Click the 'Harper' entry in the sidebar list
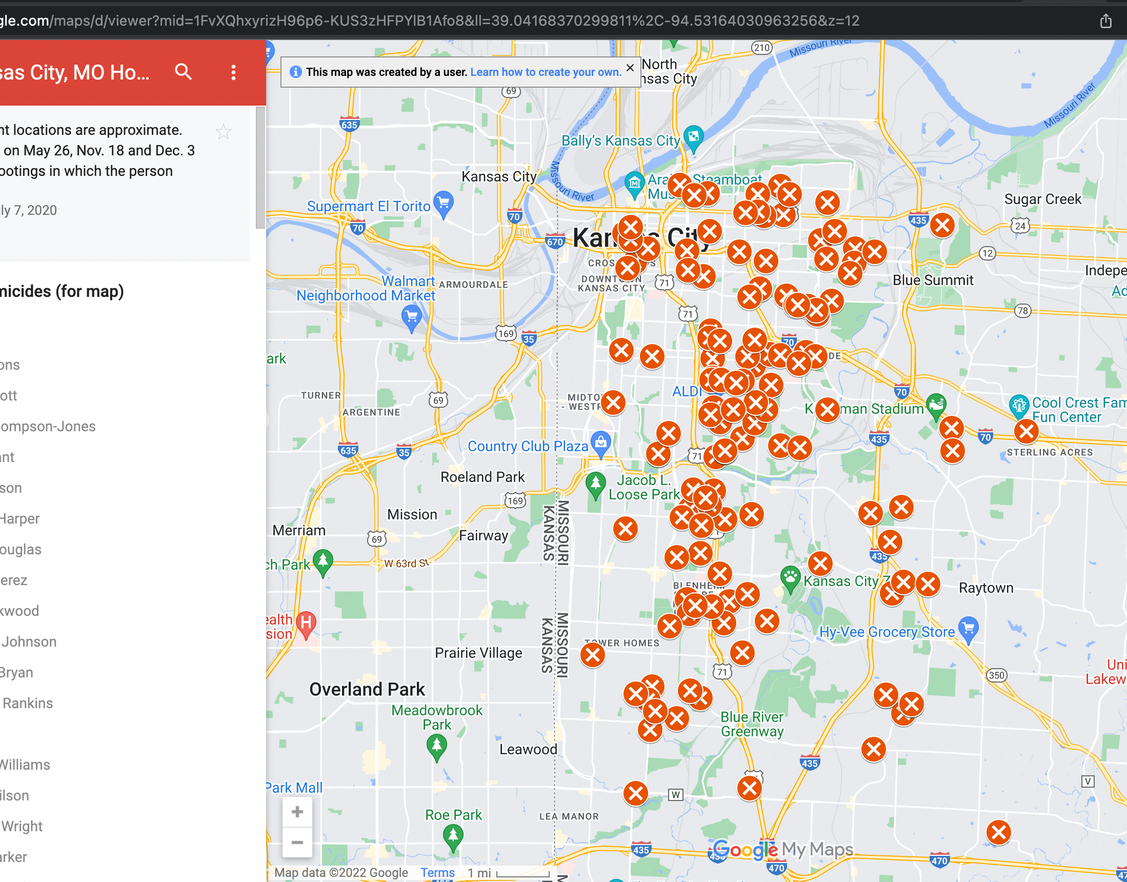 (x=19, y=518)
